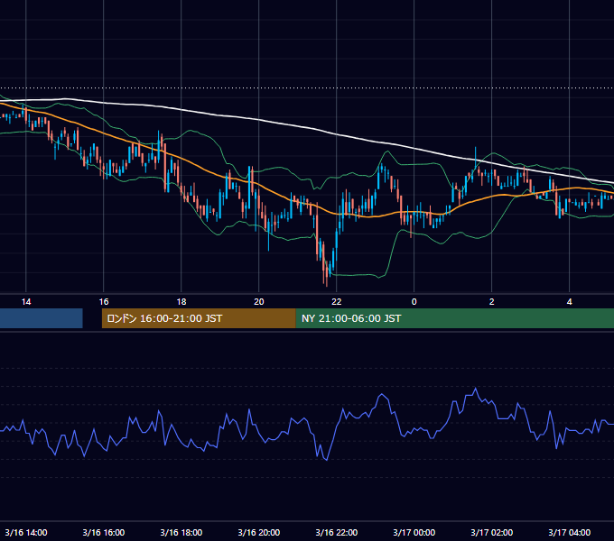The height and width of the screenshot is (541, 614).
Task: Select the 2 hour axis label
Action: coord(491,302)
